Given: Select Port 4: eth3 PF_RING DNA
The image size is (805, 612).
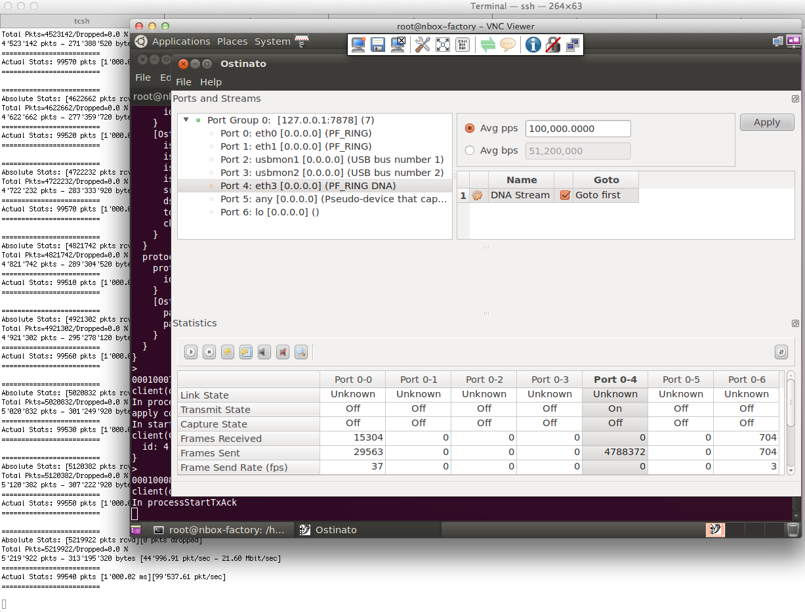Looking at the screenshot, I should pos(308,186).
